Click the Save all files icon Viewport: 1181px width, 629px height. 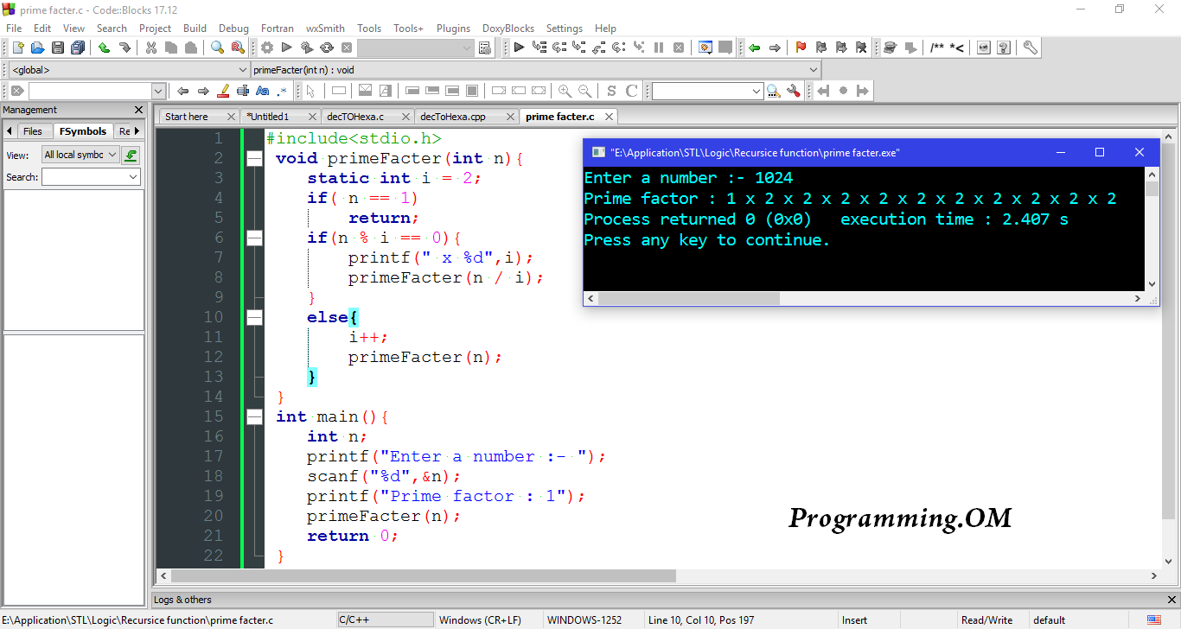coord(76,48)
